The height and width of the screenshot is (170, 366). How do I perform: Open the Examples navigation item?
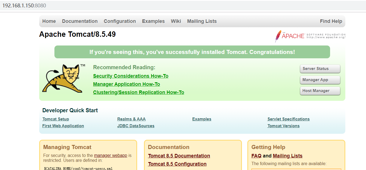(153, 21)
